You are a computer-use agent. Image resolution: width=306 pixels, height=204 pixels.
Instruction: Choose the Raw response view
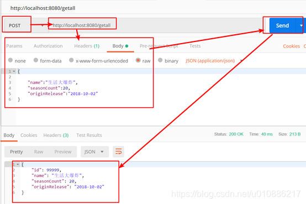tap(39, 152)
